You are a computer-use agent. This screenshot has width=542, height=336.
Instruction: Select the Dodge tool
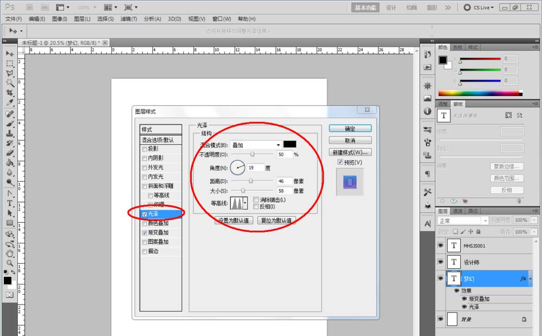(x=10, y=182)
